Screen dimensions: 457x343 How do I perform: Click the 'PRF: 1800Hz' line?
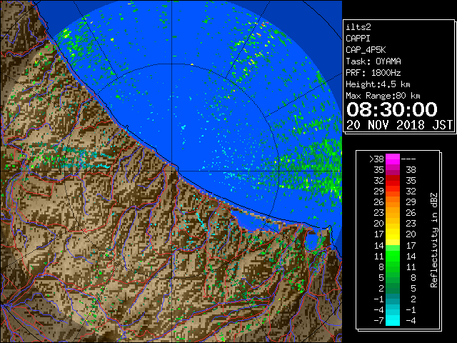coord(373,73)
